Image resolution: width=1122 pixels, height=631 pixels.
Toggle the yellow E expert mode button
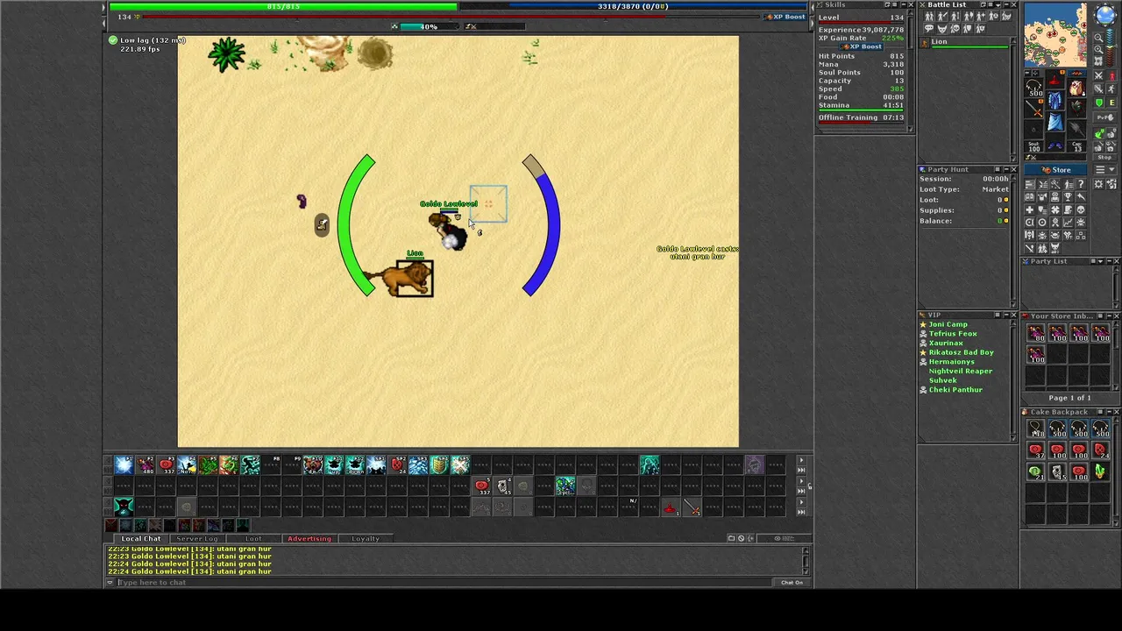click(x=1111, y=103)
